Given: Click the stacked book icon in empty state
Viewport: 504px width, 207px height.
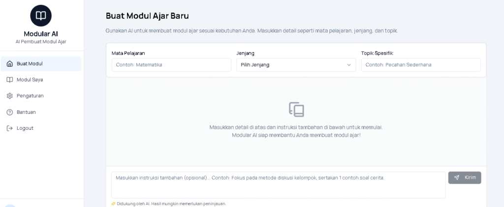Looking at the screenshot, I should [296, 109].
